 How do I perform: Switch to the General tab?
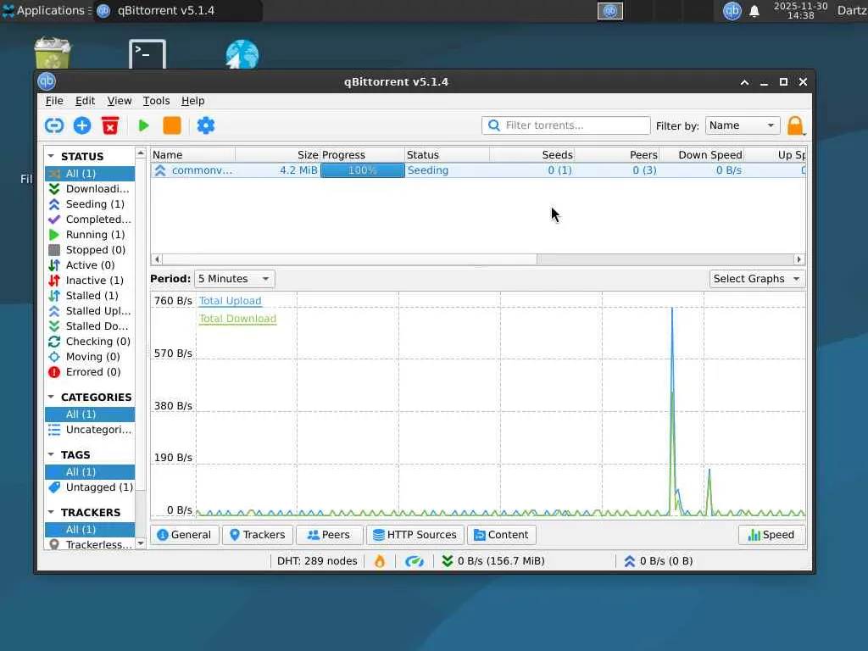pos(184,535)
